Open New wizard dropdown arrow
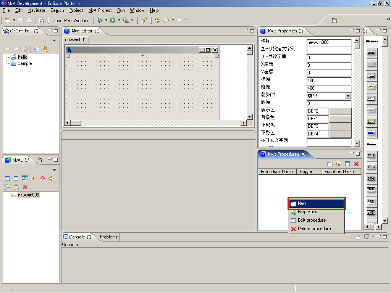This screenshot has width=391, height=293. (x=14, y=20)
